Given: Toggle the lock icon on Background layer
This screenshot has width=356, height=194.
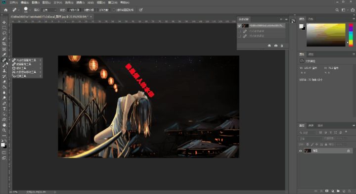Looking at the screenshot, I should pos(349,151).
